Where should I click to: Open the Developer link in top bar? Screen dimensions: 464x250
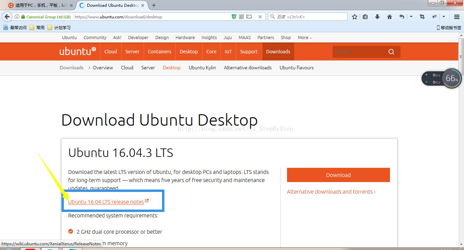tap(138, 38)
